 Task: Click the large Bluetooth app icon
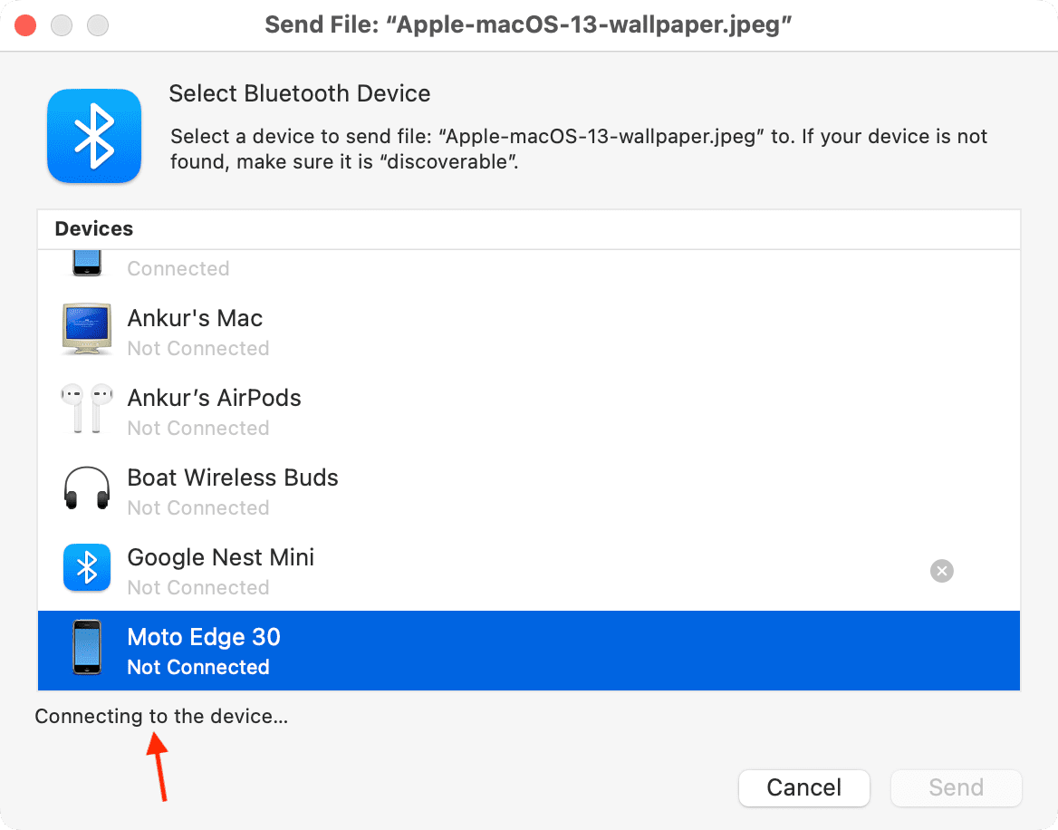[94, 136]
